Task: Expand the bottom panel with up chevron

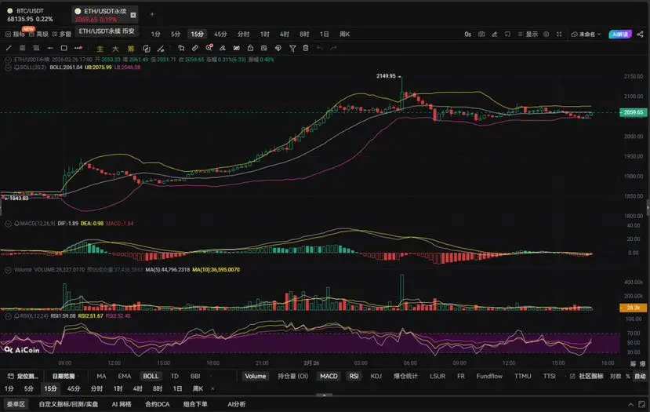Action: 630,404
